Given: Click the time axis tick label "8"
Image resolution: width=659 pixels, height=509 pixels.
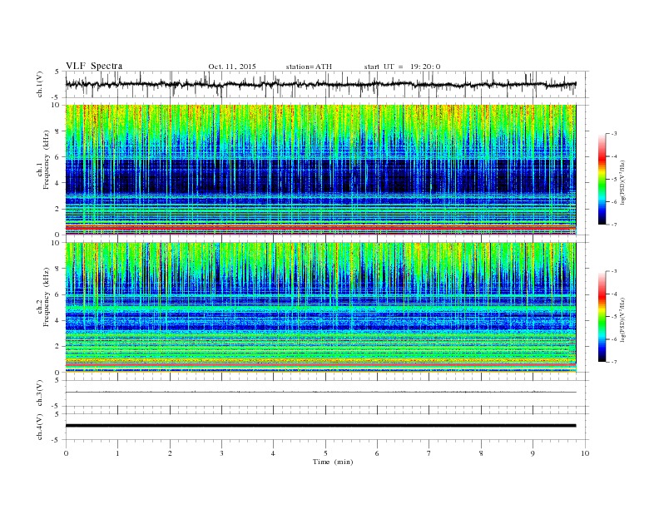Looking at the screenshot, I should [x=481, y=453].
